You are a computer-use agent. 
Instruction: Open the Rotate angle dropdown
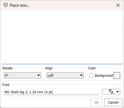point(22,75)
